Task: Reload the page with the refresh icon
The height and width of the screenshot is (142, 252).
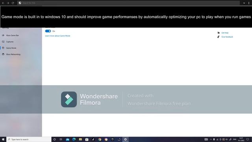Action: point(13,3)
